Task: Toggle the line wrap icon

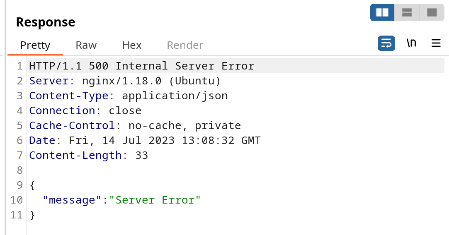Action: point(386,43)
